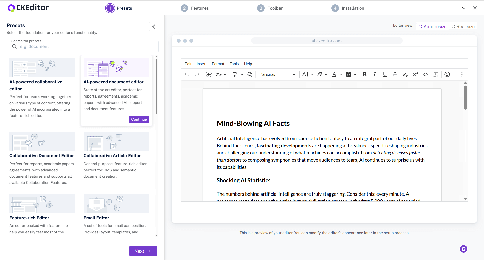
Task: Open Find and replace tool
Action: (250, 74)
